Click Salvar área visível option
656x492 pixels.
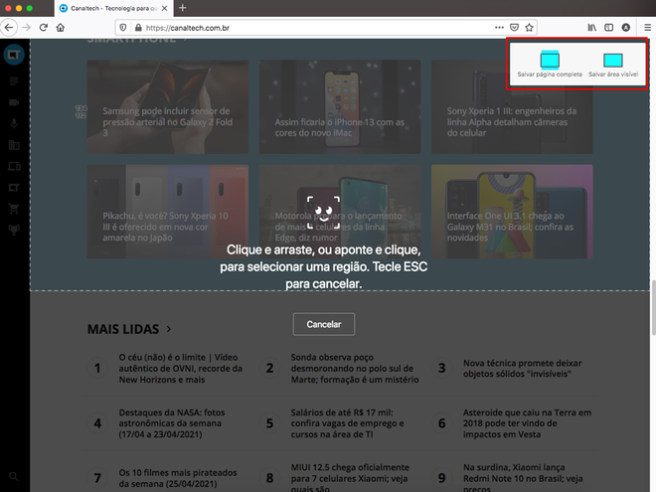[613, 65]
